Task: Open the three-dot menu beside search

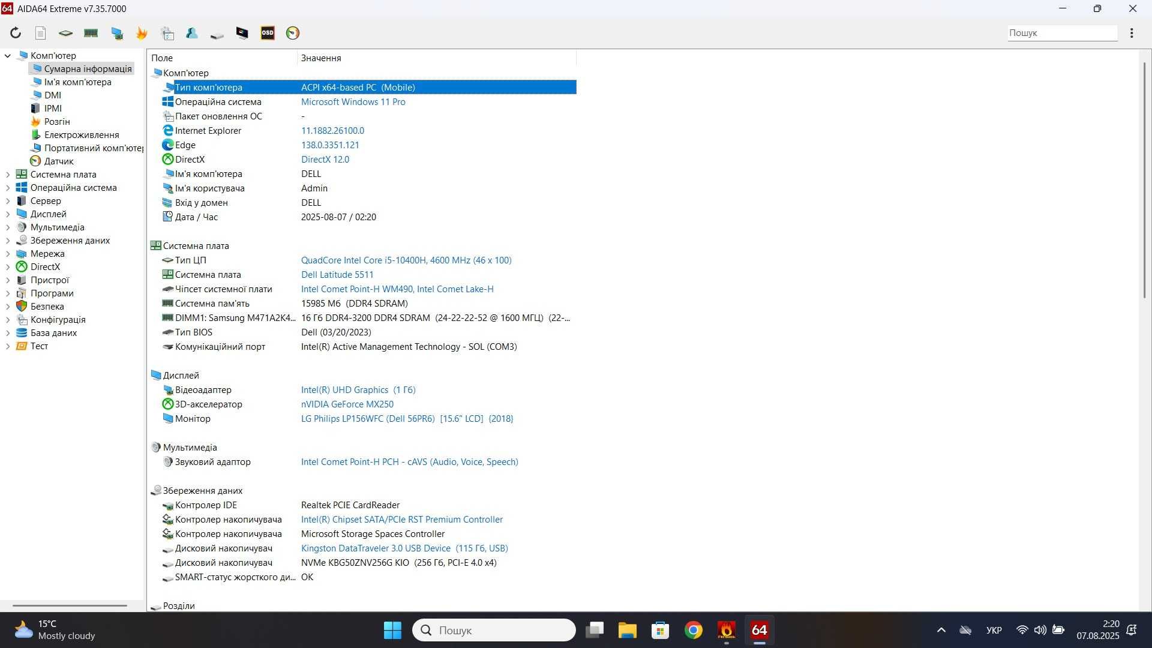Action: coord(1132,33)
